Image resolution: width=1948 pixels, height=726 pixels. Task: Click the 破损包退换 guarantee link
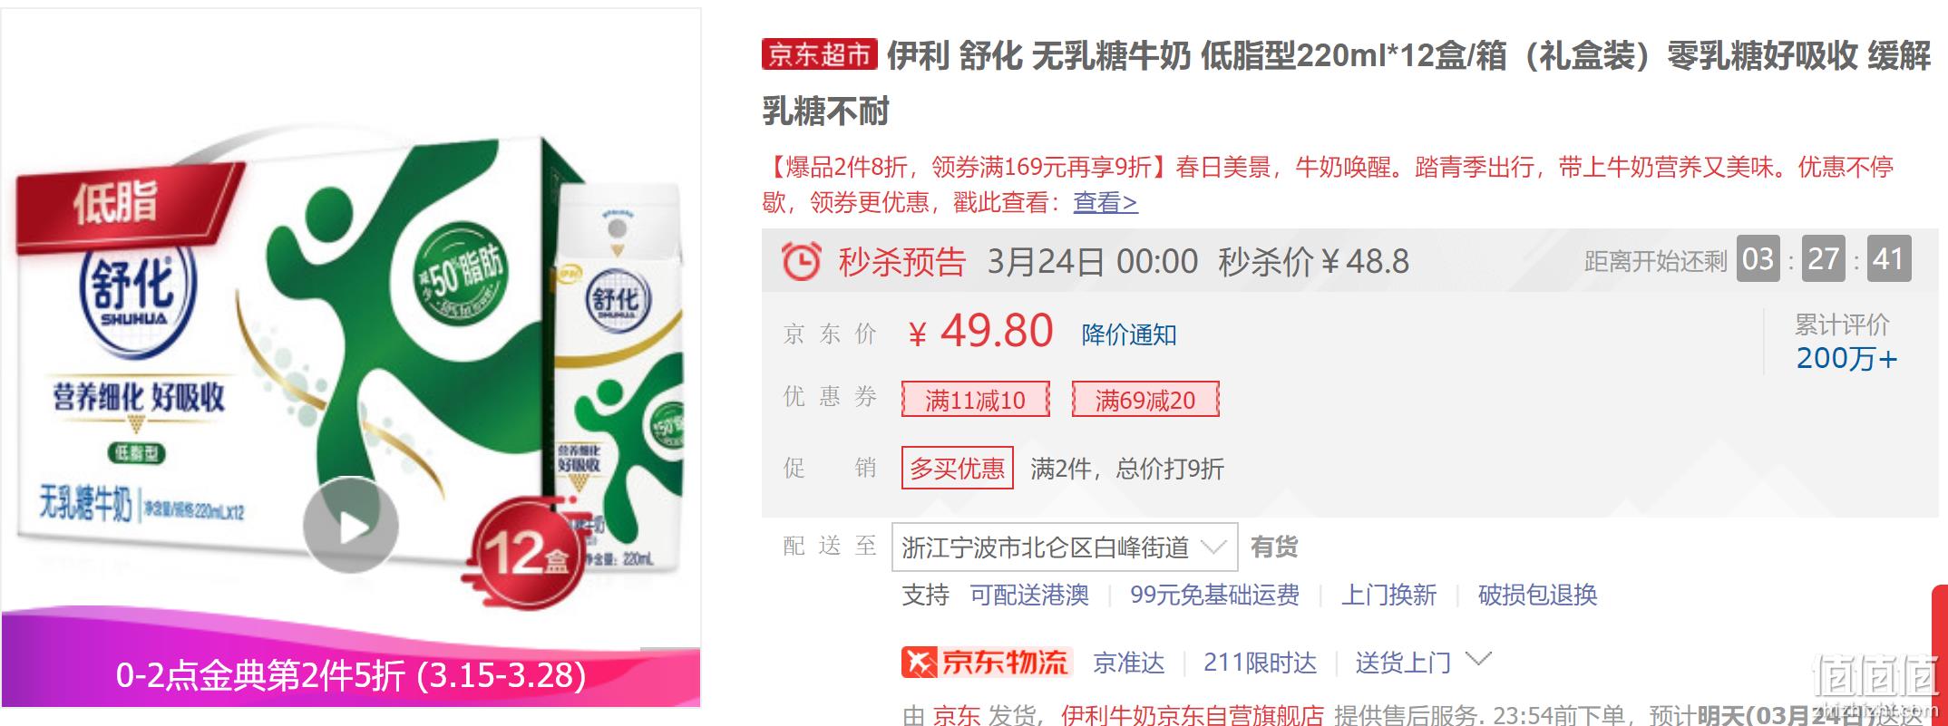click(1537, 595)
